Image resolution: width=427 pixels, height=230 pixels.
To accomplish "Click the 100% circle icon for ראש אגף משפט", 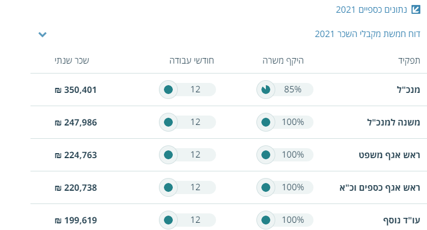I will pos(266,155).
